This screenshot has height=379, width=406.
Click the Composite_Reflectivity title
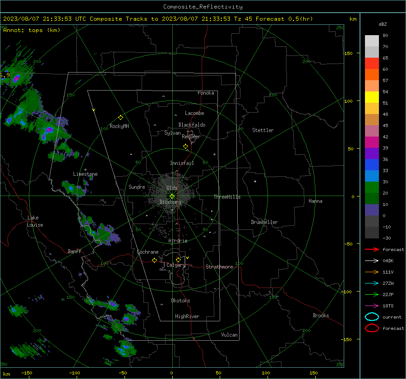point(203,7)
